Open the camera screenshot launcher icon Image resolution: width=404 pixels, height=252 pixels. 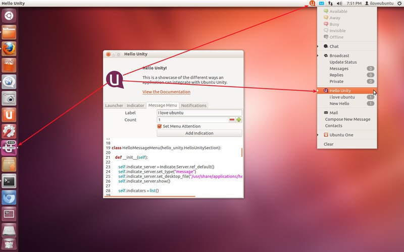[x=9, y=98]
